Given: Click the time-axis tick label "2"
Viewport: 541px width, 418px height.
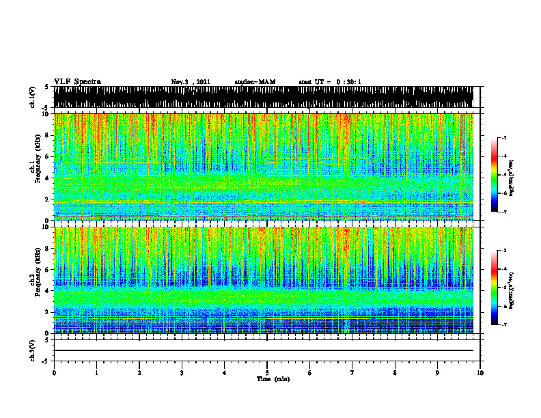Looking at the screenshot, I should 139,373.
